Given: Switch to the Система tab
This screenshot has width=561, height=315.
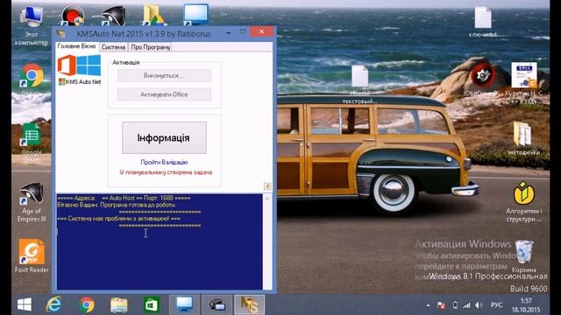Looking at the screenshot, I should pyautogui.click(x=113, y=47).
